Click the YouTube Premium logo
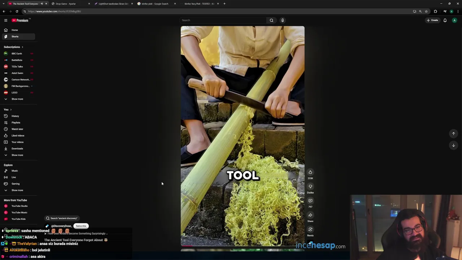462x260 pixels. (20, 20)
